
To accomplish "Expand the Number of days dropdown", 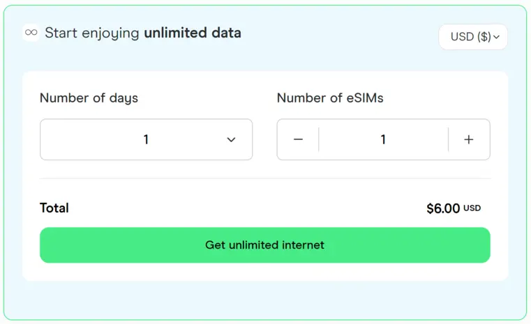I will 147,139.
